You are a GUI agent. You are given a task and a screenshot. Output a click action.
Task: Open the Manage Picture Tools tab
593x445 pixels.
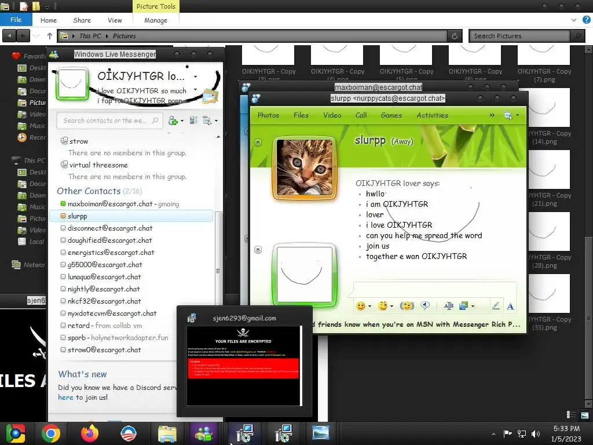tap(156, 20)
